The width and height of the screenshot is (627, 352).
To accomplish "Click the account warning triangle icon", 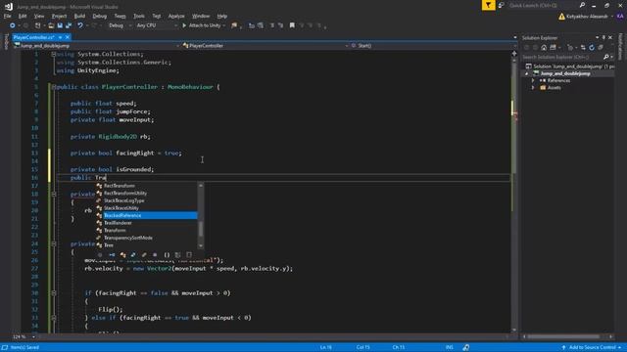I will [x=561, y=17].
